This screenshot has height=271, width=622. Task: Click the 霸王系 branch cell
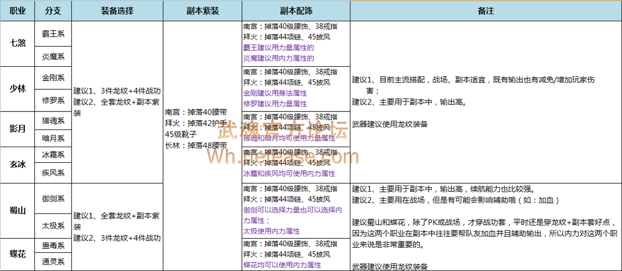pos(53,34)
